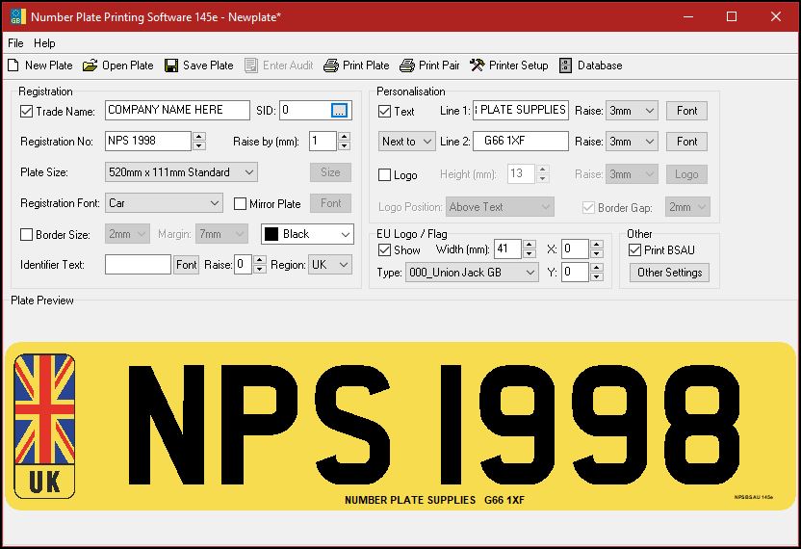Toggle the EU Logo Show checkbox
This screenshot has height=549, width=801.
point(385,250)
